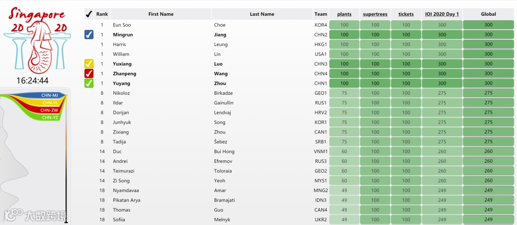Select the CHN-ZW red chart label
Image resolution: width=517 pixels, height=225 pixels.
pos(49,110)
